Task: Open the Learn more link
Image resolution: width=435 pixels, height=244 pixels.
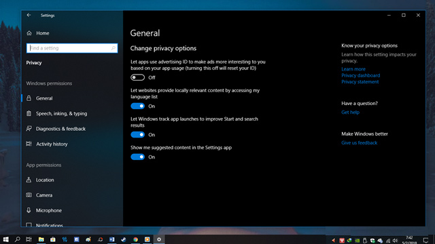Action: click(353, 69)
